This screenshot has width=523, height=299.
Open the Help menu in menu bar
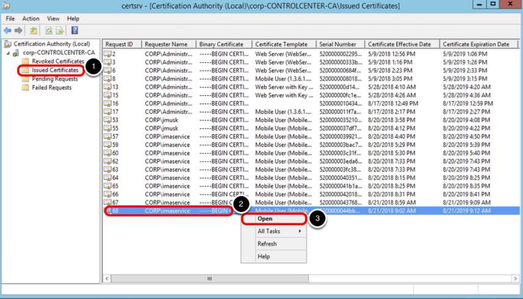pyautogui.click(x=73, y=19)
